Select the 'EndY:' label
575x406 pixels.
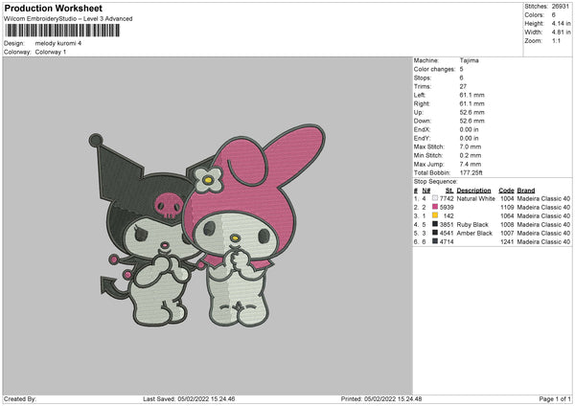point(422,138)
